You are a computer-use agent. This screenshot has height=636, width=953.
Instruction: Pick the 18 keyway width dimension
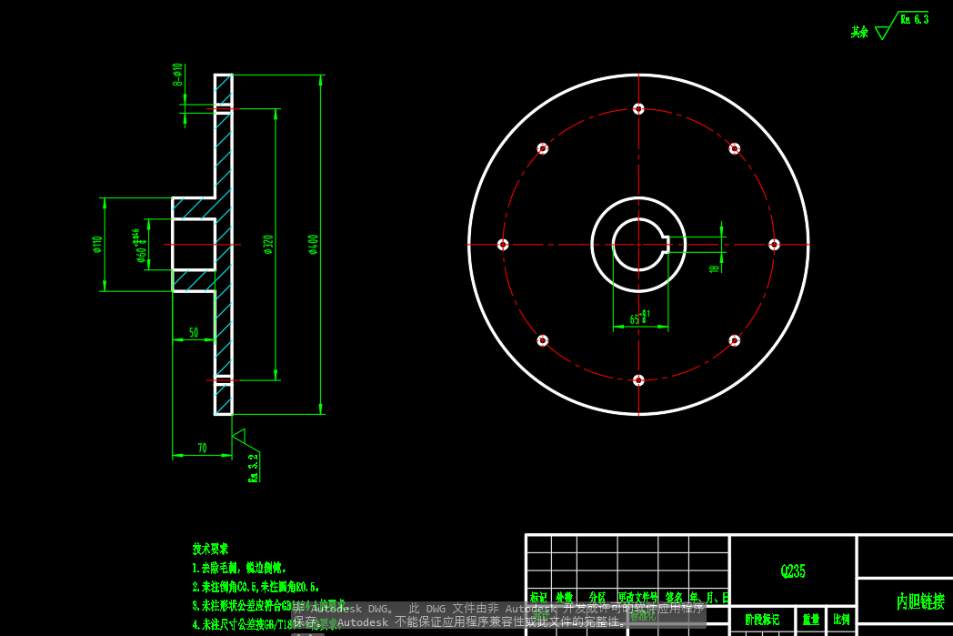714,268
